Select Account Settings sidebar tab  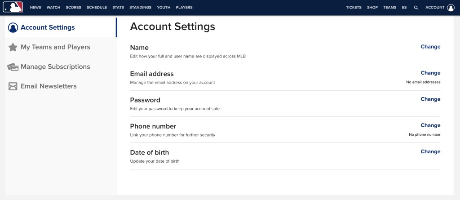point(61,27)
